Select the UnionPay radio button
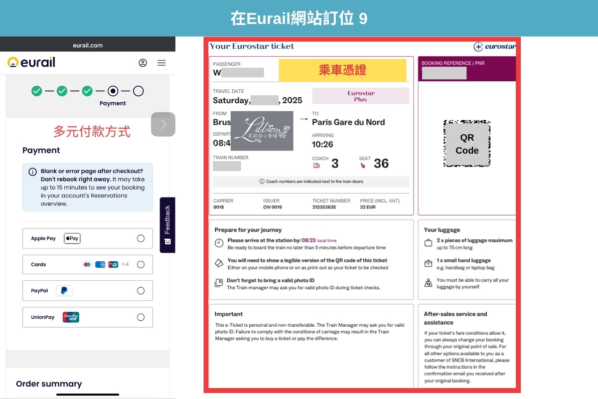The image size is (598, 399). (141, 317)
